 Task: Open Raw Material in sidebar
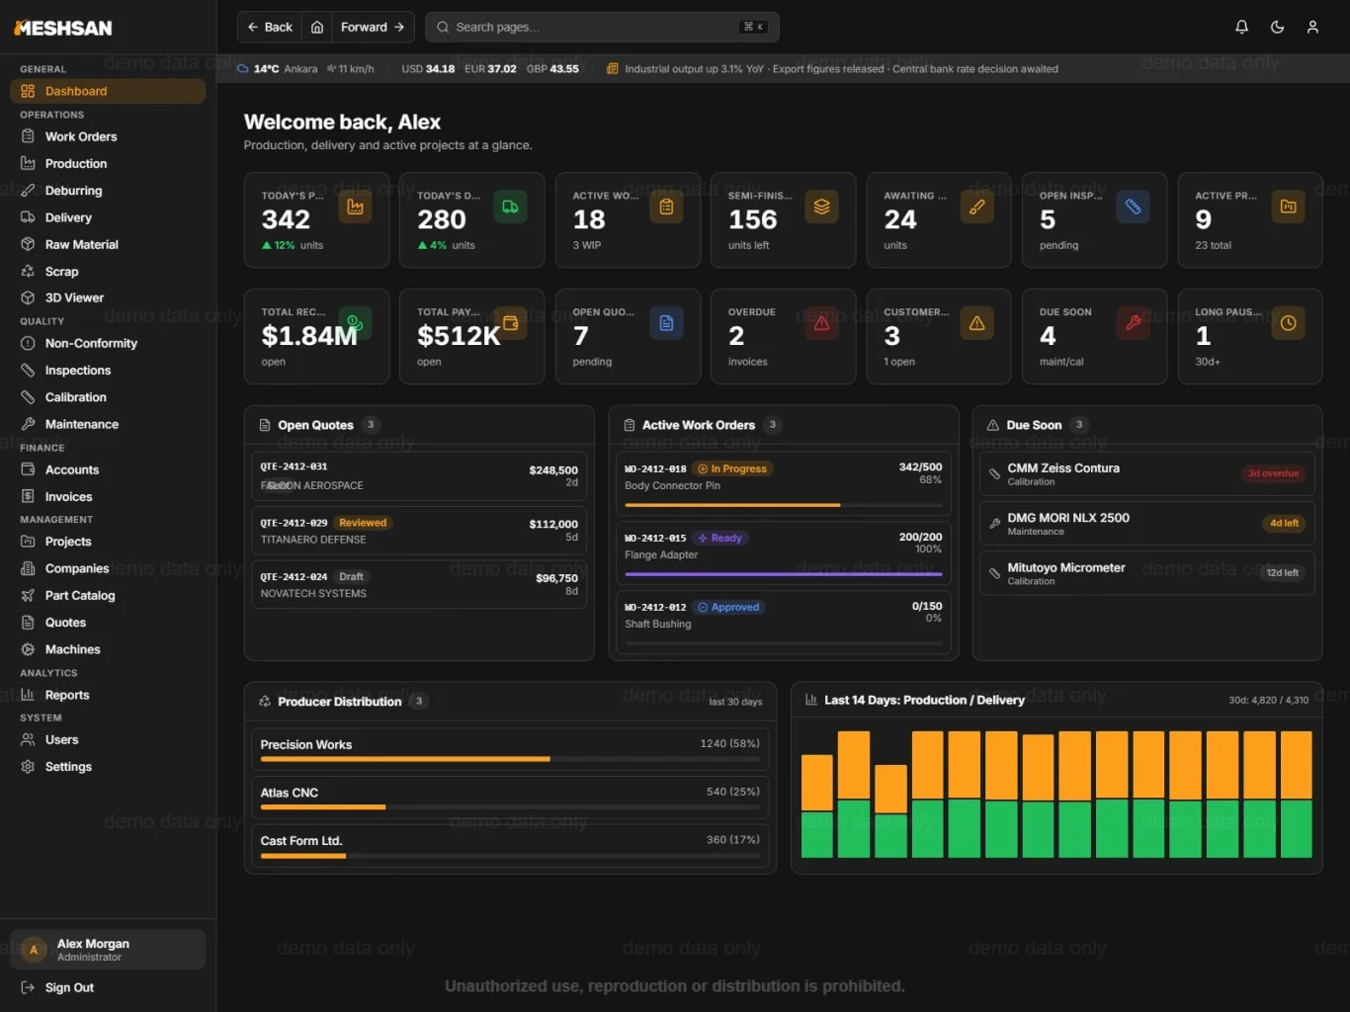tap(108, 244)
